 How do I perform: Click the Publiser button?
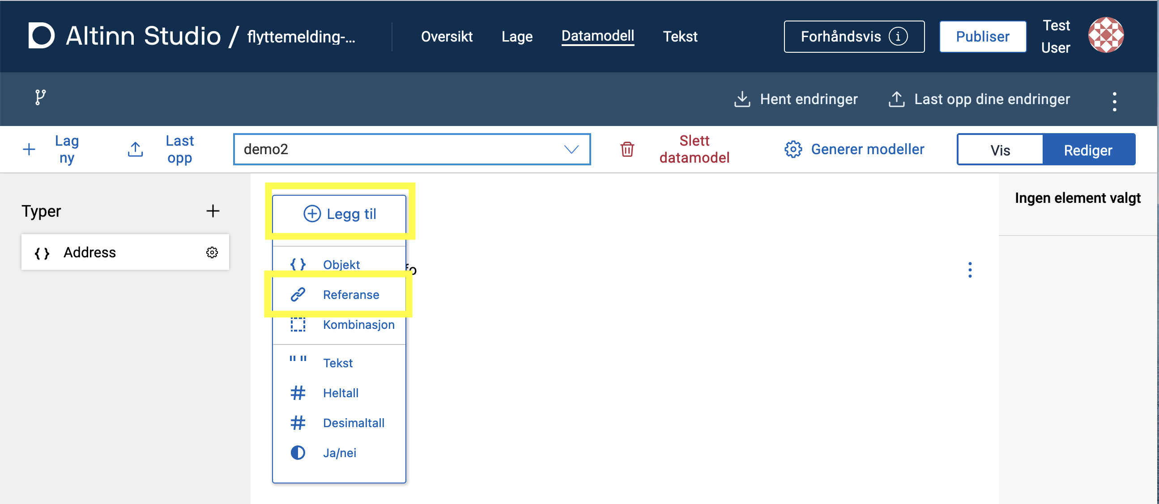(982, 36)
